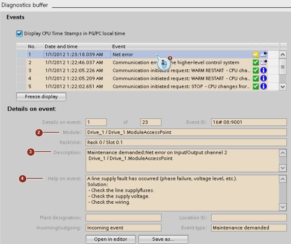This screenshot has width=291, height=244.
Task: Click the incoming event envelope icon for Net error
Action: tap(263, 54)
